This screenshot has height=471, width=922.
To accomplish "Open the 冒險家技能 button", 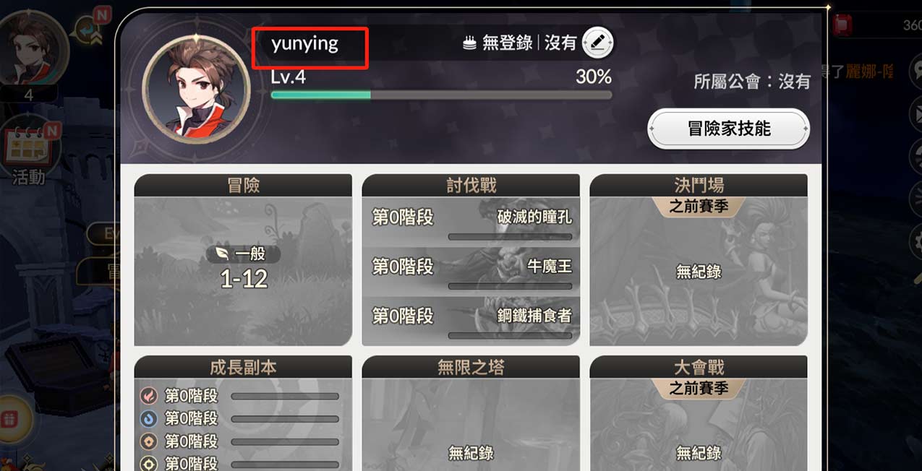I will 728,129.
